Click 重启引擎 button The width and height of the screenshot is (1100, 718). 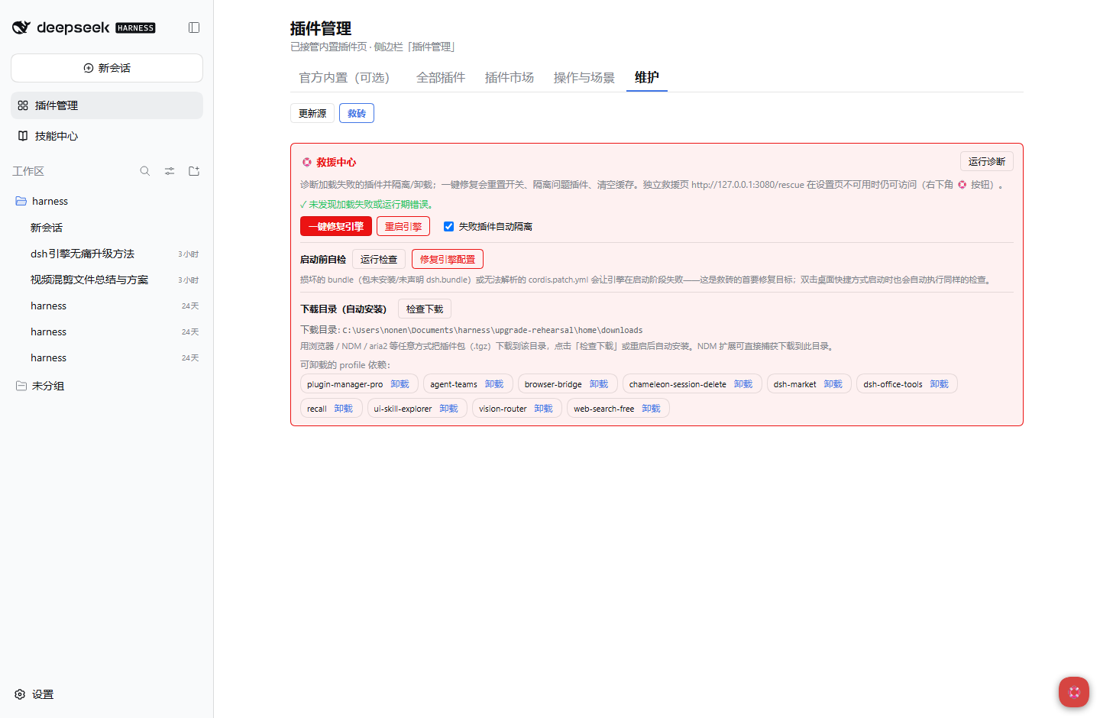coord(403,226)
